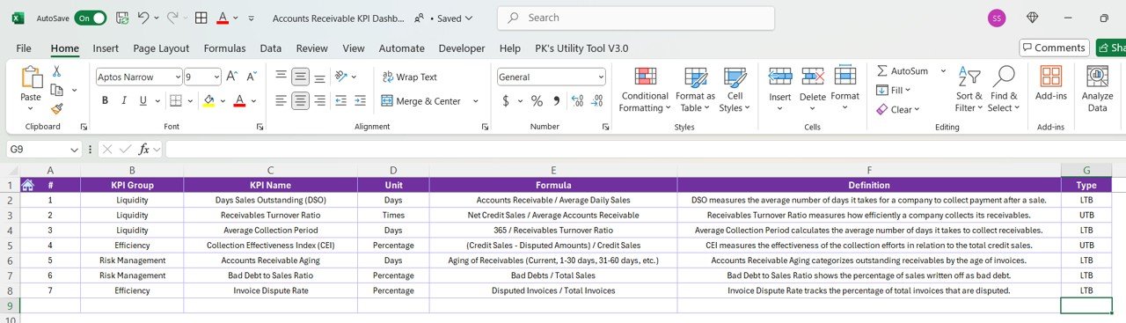
Task: Toggle Underline formatting
Action: tap(143, 101)
